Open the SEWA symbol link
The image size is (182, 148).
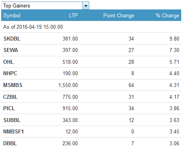[x=11, y=50]
